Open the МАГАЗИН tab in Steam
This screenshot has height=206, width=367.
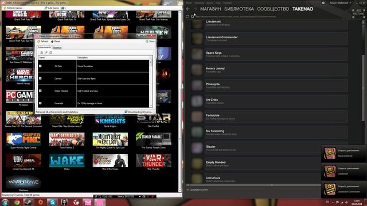210,9
